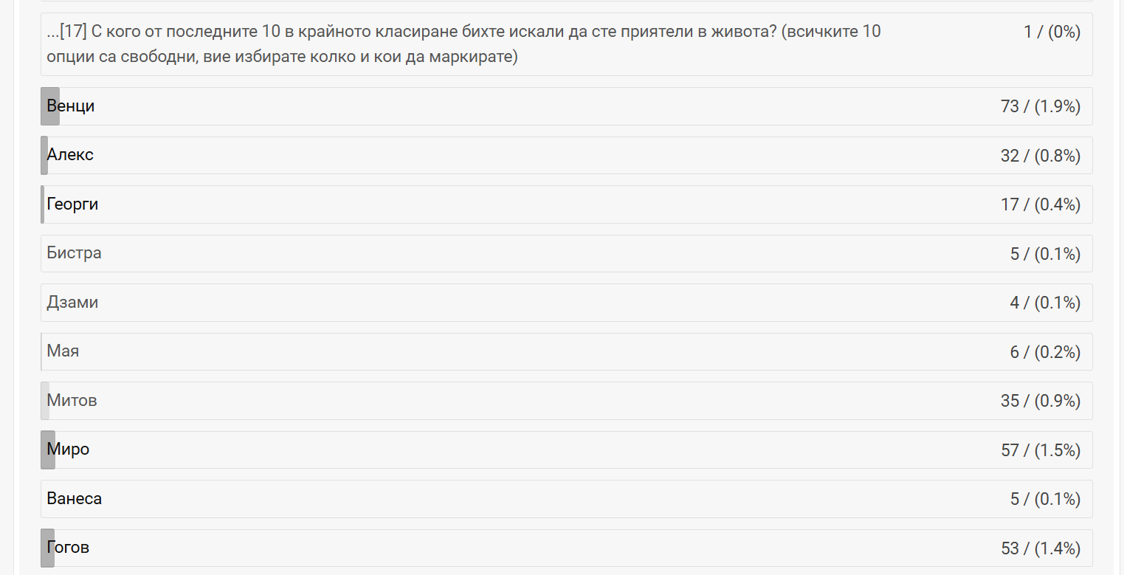Viewport: 1124px width, 575px height.
Task: Pick the Миро poll option
Action: coord(68,450)
